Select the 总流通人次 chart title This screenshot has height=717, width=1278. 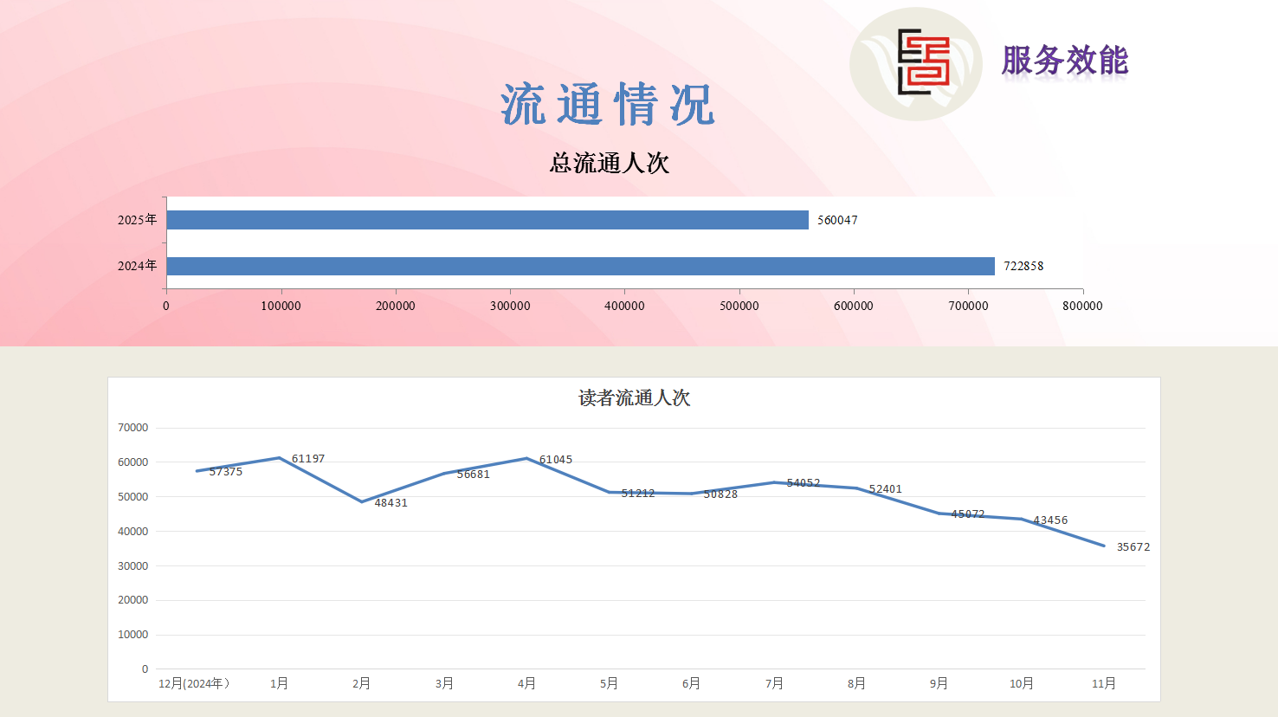(x=609, y=163)
